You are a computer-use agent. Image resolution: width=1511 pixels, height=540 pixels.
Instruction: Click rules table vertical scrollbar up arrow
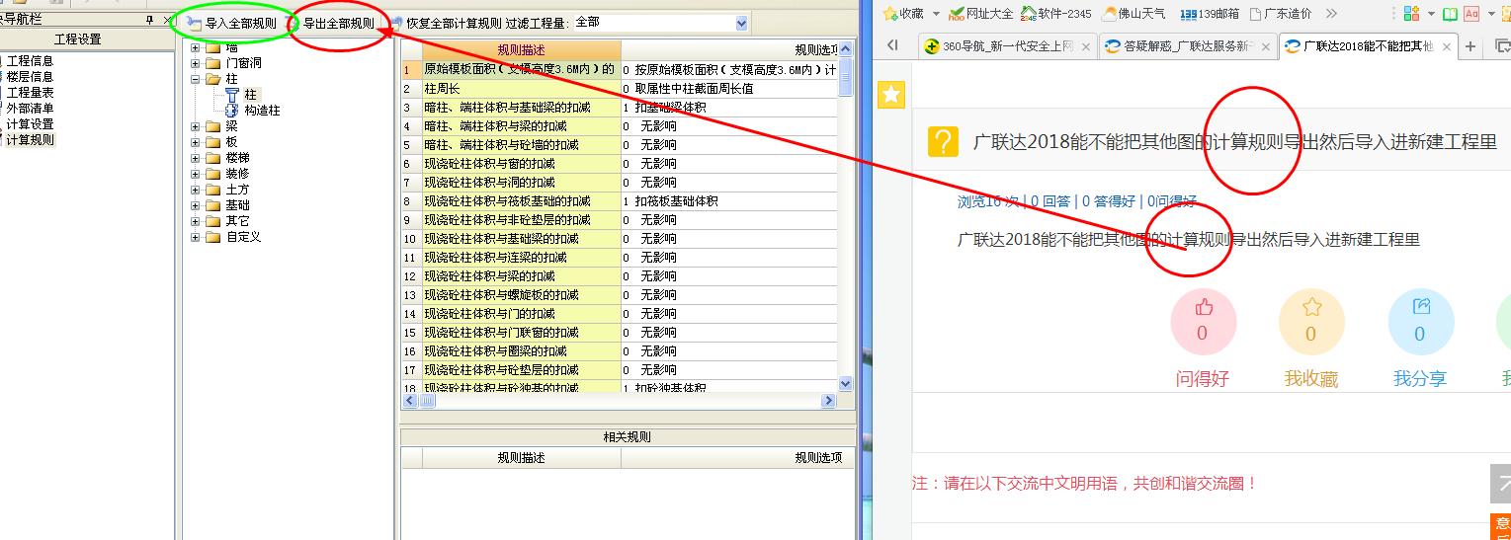tap(846, 48)
